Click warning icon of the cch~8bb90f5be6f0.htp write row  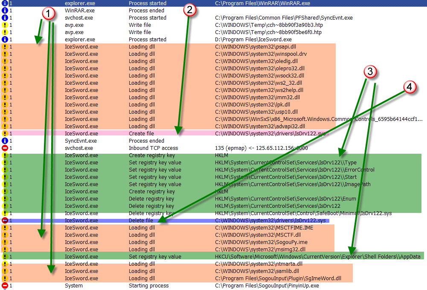click(5, 32)
